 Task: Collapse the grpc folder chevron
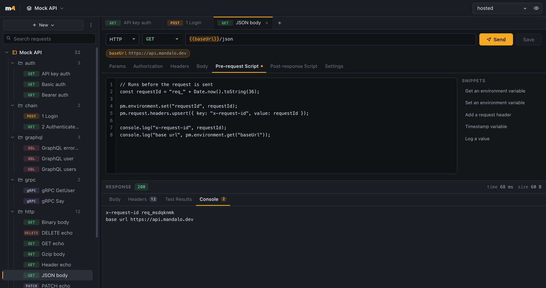point(13,180)
